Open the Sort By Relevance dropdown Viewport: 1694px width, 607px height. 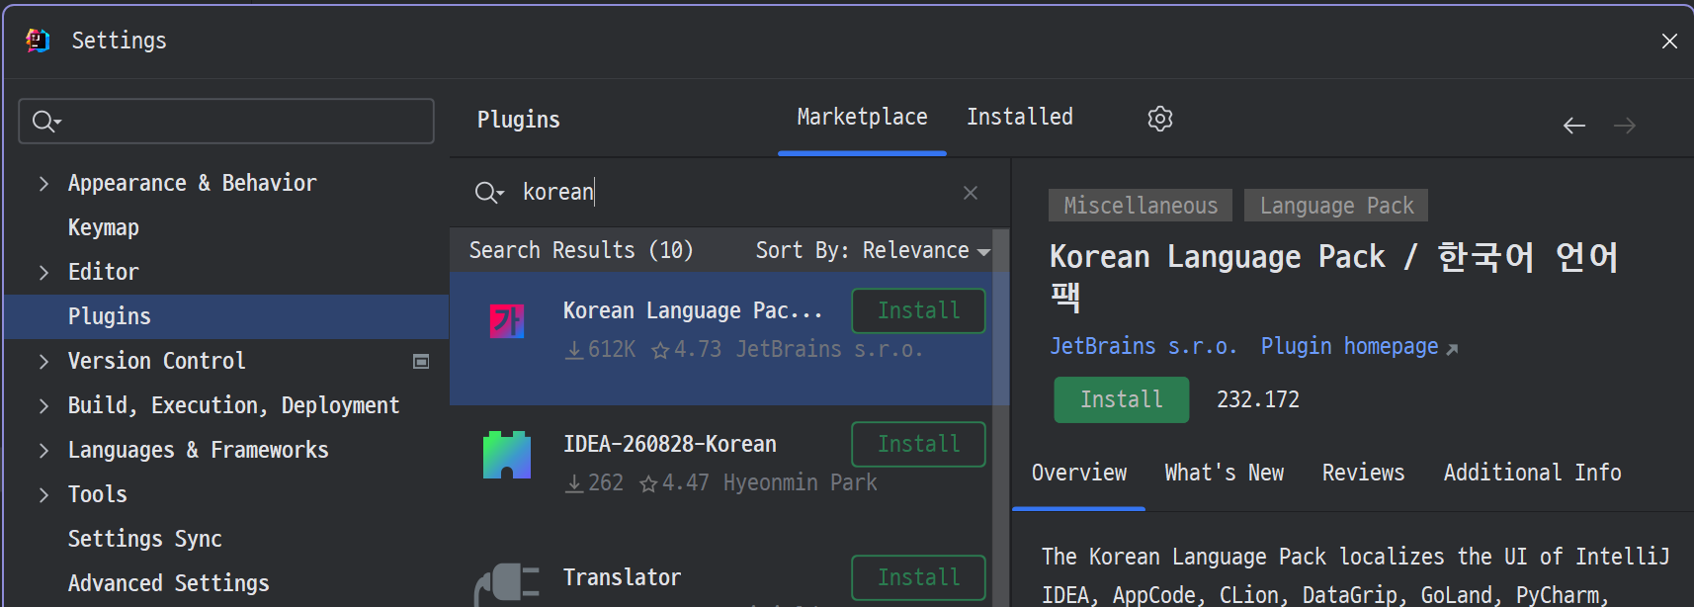click(873, 251)
